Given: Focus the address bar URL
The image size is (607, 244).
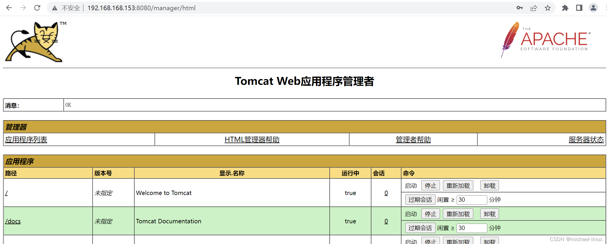Looking at the screenshot, I should (x=142, y=8).
